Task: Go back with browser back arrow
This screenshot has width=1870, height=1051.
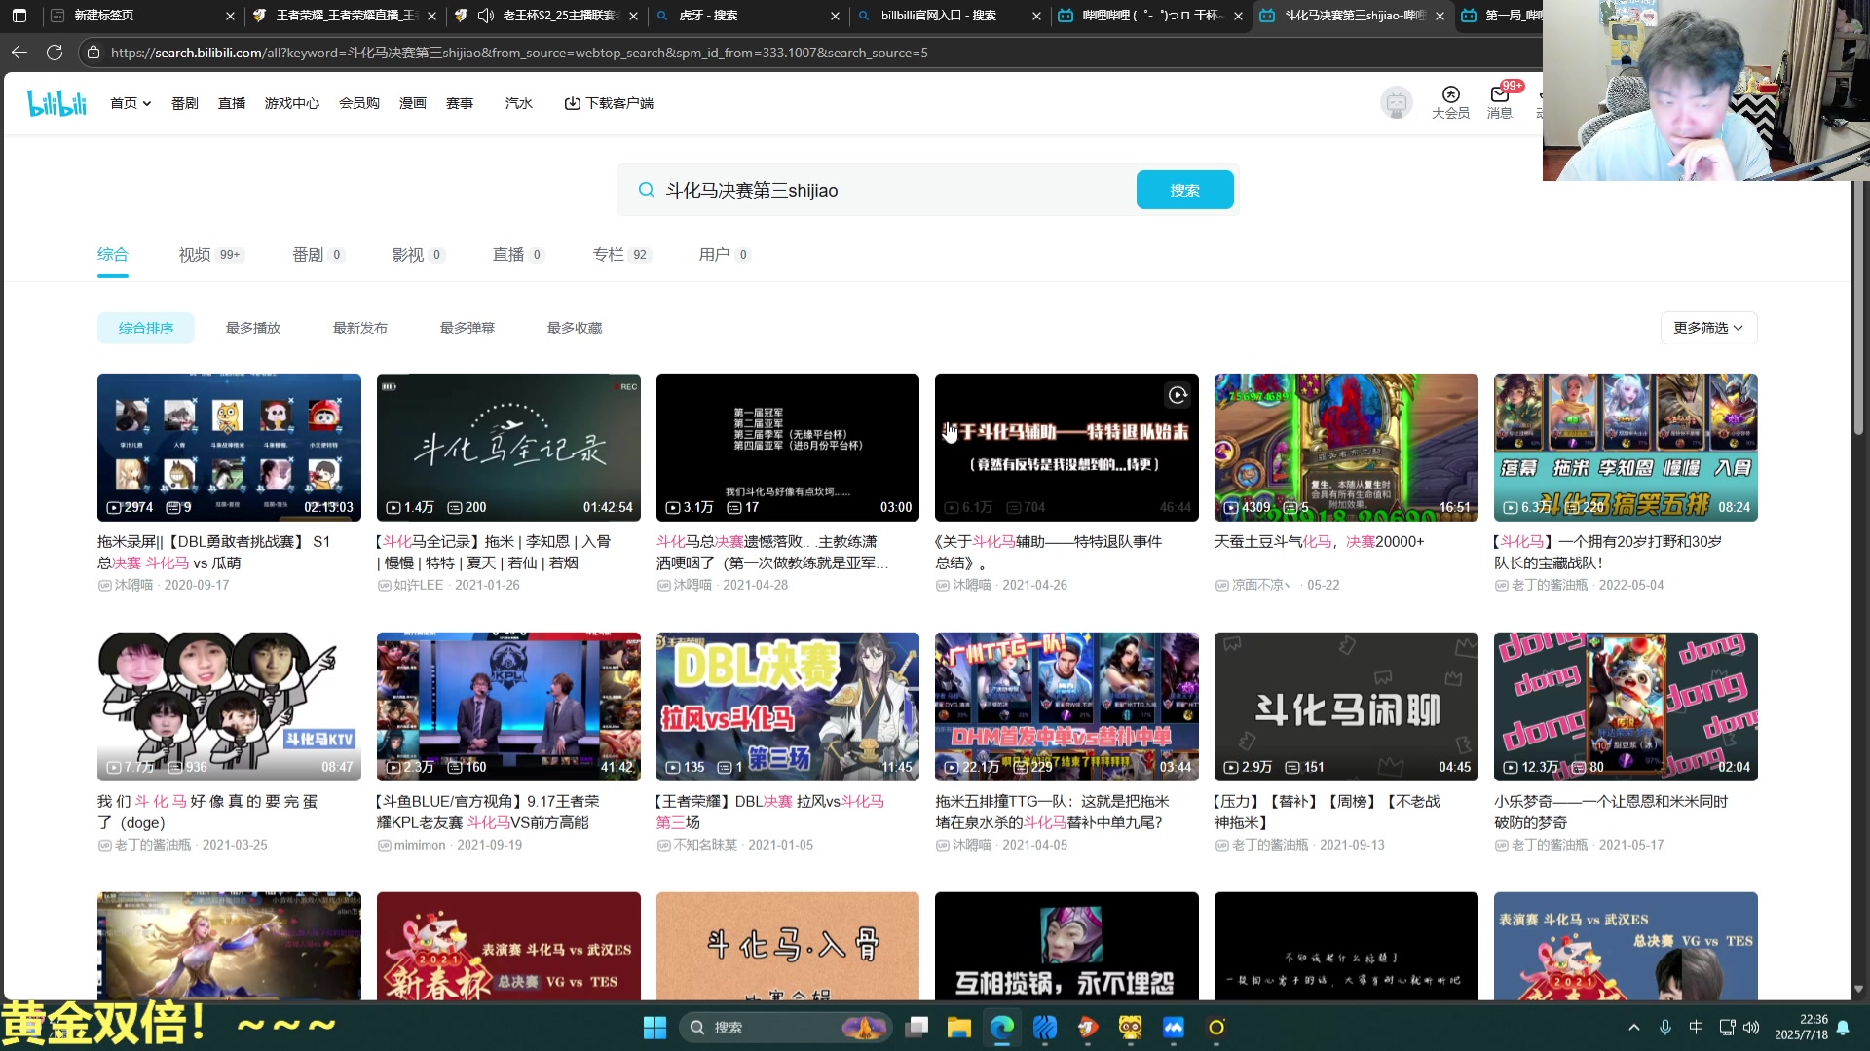Action: click(x=19, y=53)
